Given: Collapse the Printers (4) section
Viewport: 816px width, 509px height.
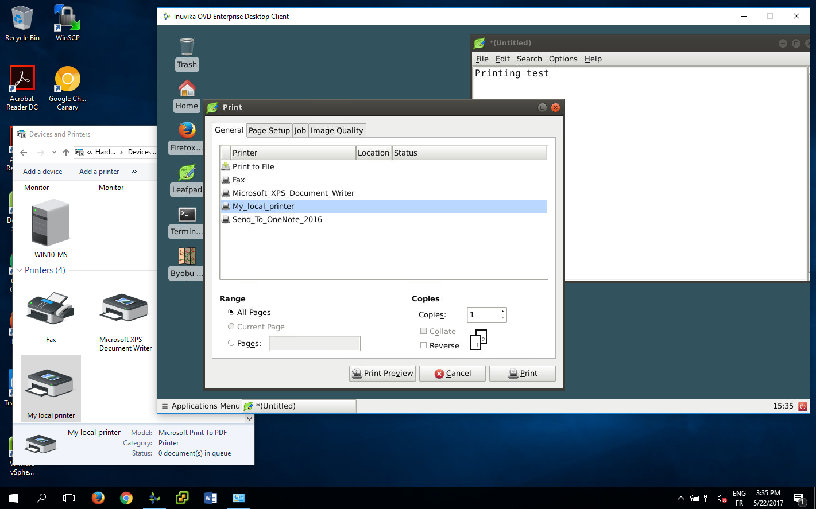Looking at the screenshot, I should pyautogui.click(x=20, y=270).
